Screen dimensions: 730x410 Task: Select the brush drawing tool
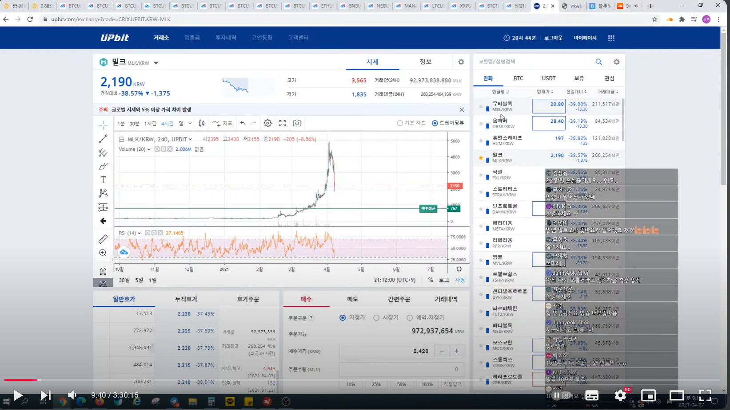tap(103, 166)
